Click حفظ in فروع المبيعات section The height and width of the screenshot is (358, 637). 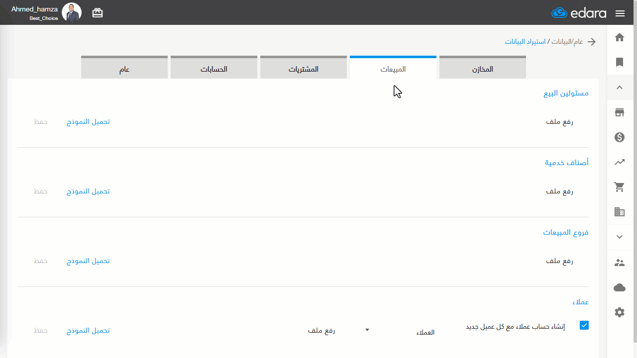[41, 261]
